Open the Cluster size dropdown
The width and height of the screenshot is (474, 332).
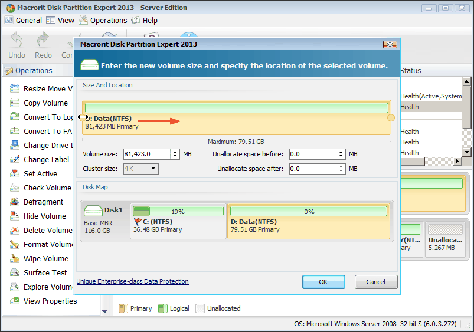(x=153, y=169)
